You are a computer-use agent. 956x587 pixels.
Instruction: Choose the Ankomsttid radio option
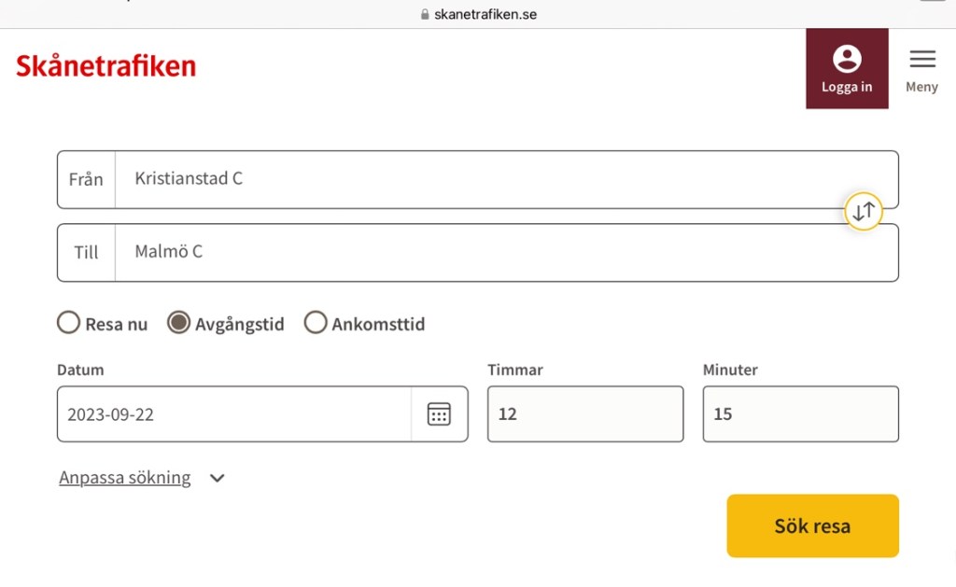(x=316, y=324)
